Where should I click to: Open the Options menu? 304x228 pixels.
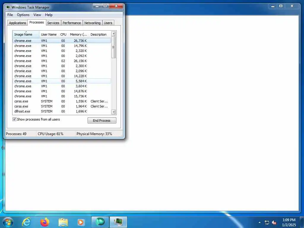tap(23, 15)
